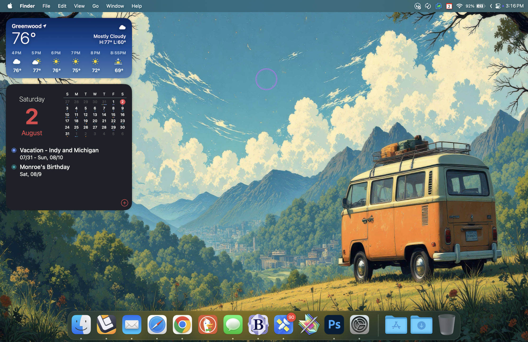Click the Vacation event calendar dot
This screenshot has width=528, height=342.
[x=14, y=150]
